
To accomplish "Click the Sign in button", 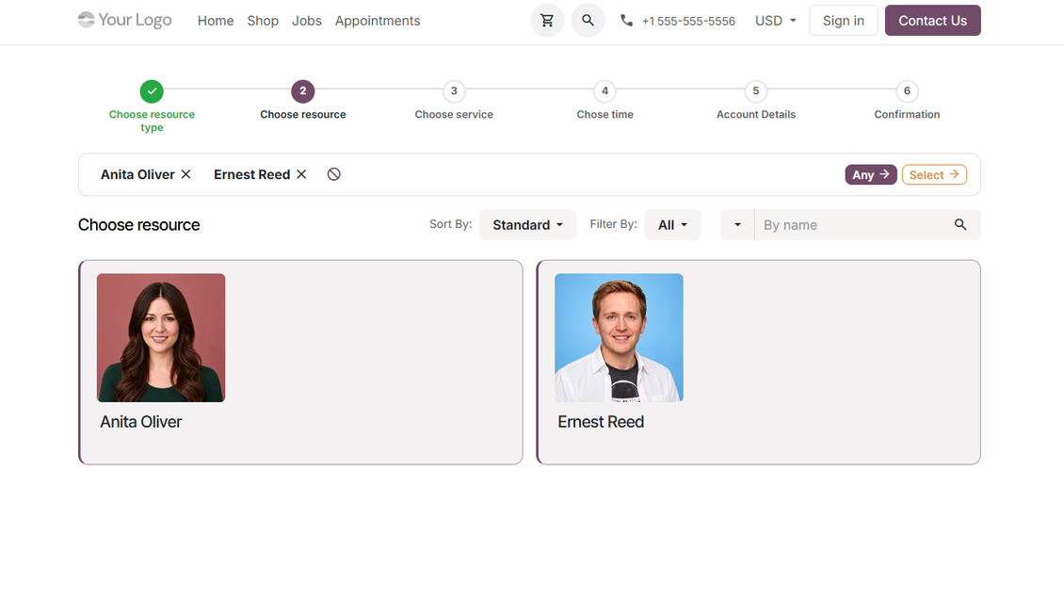I will click(844, 21).
